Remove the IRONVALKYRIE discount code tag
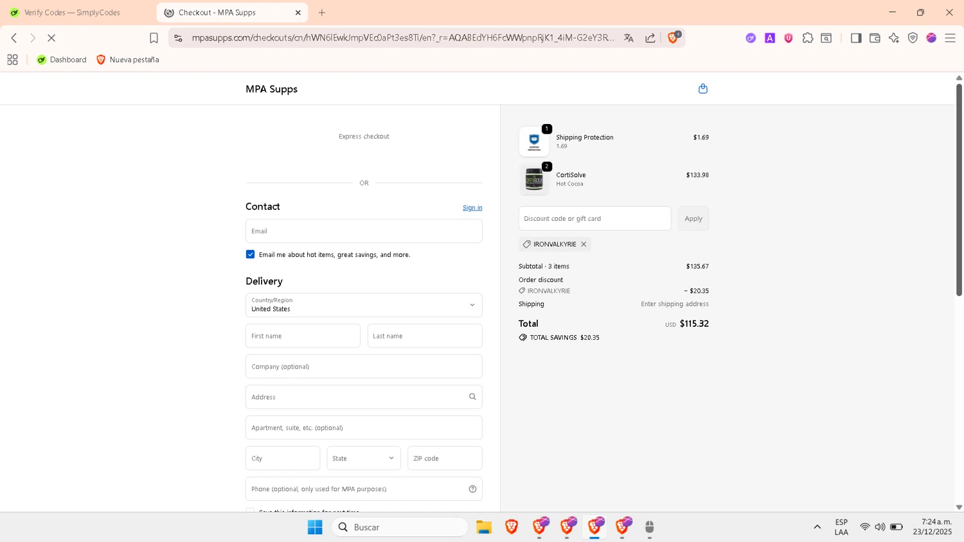This screenshot has width=964, height=542. pos(584,244)
